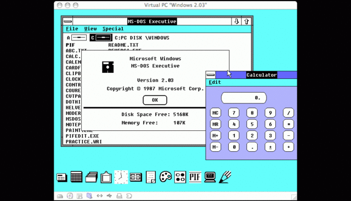
Task: Select the PIFEDIT.EXE file
Action: click(82, 136)
